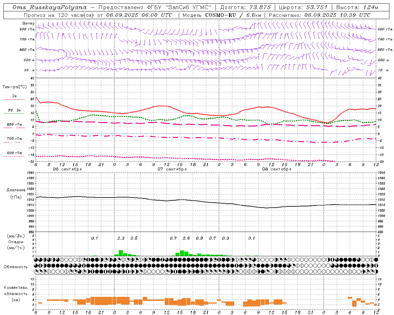Screen dimensions: 394x315
Task: Click the '07 сентября' date label
Action: pos(172,169)
